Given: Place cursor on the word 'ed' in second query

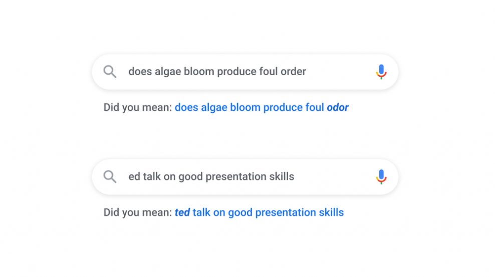Looking at the screenshot, I should pyautogui.click(x=134, y=177).
